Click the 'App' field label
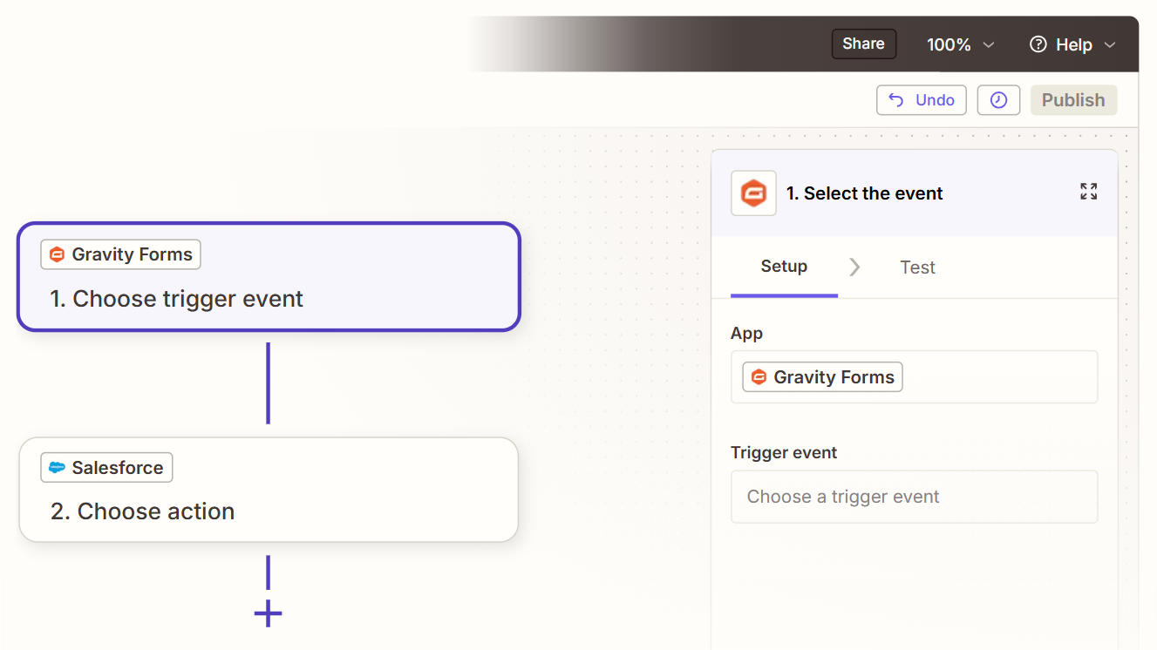1157x650 pixels. click(746, 334)
